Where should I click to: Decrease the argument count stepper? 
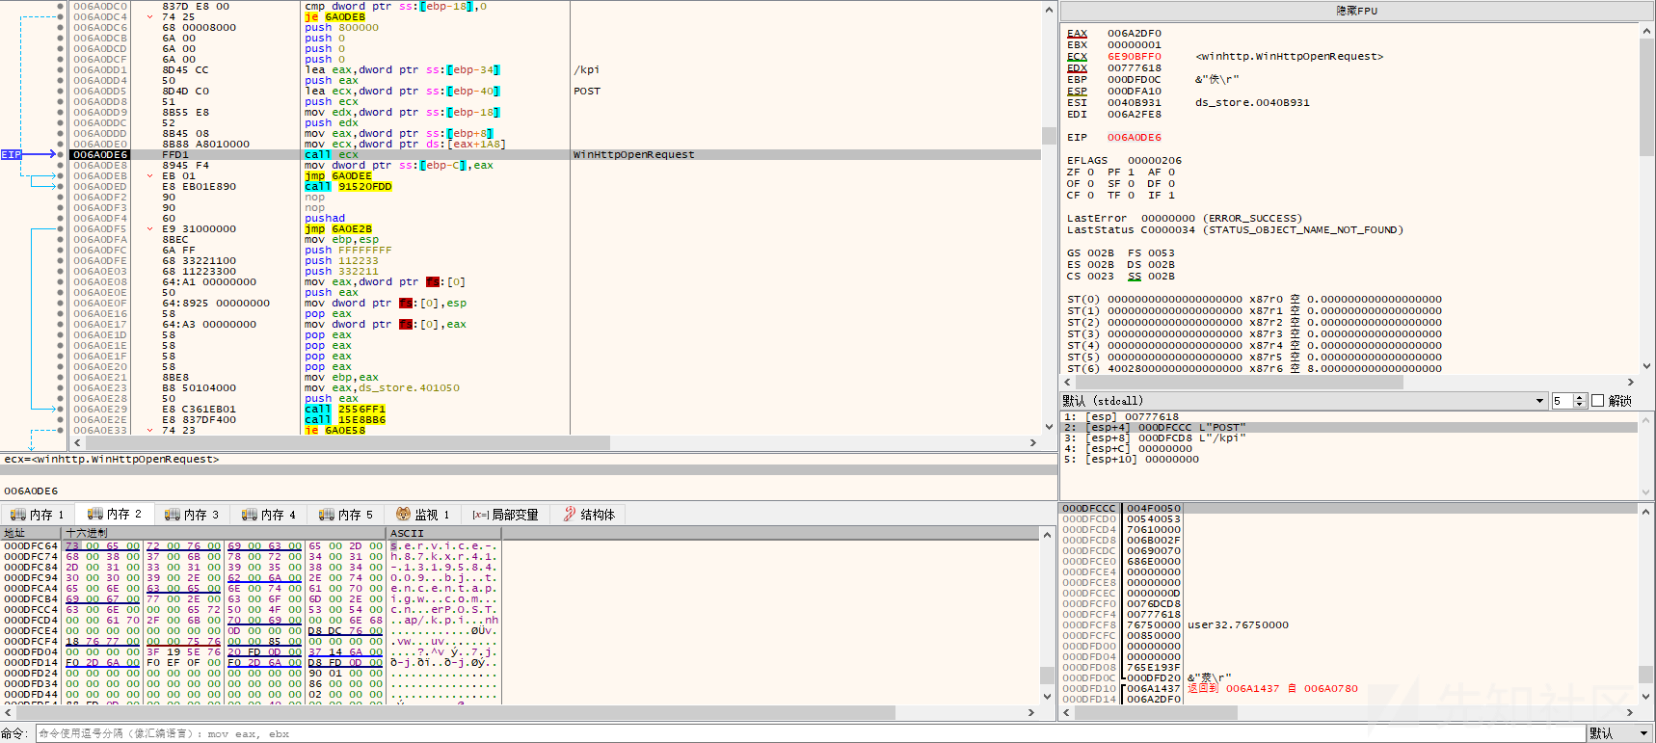tap(1580, 405)
